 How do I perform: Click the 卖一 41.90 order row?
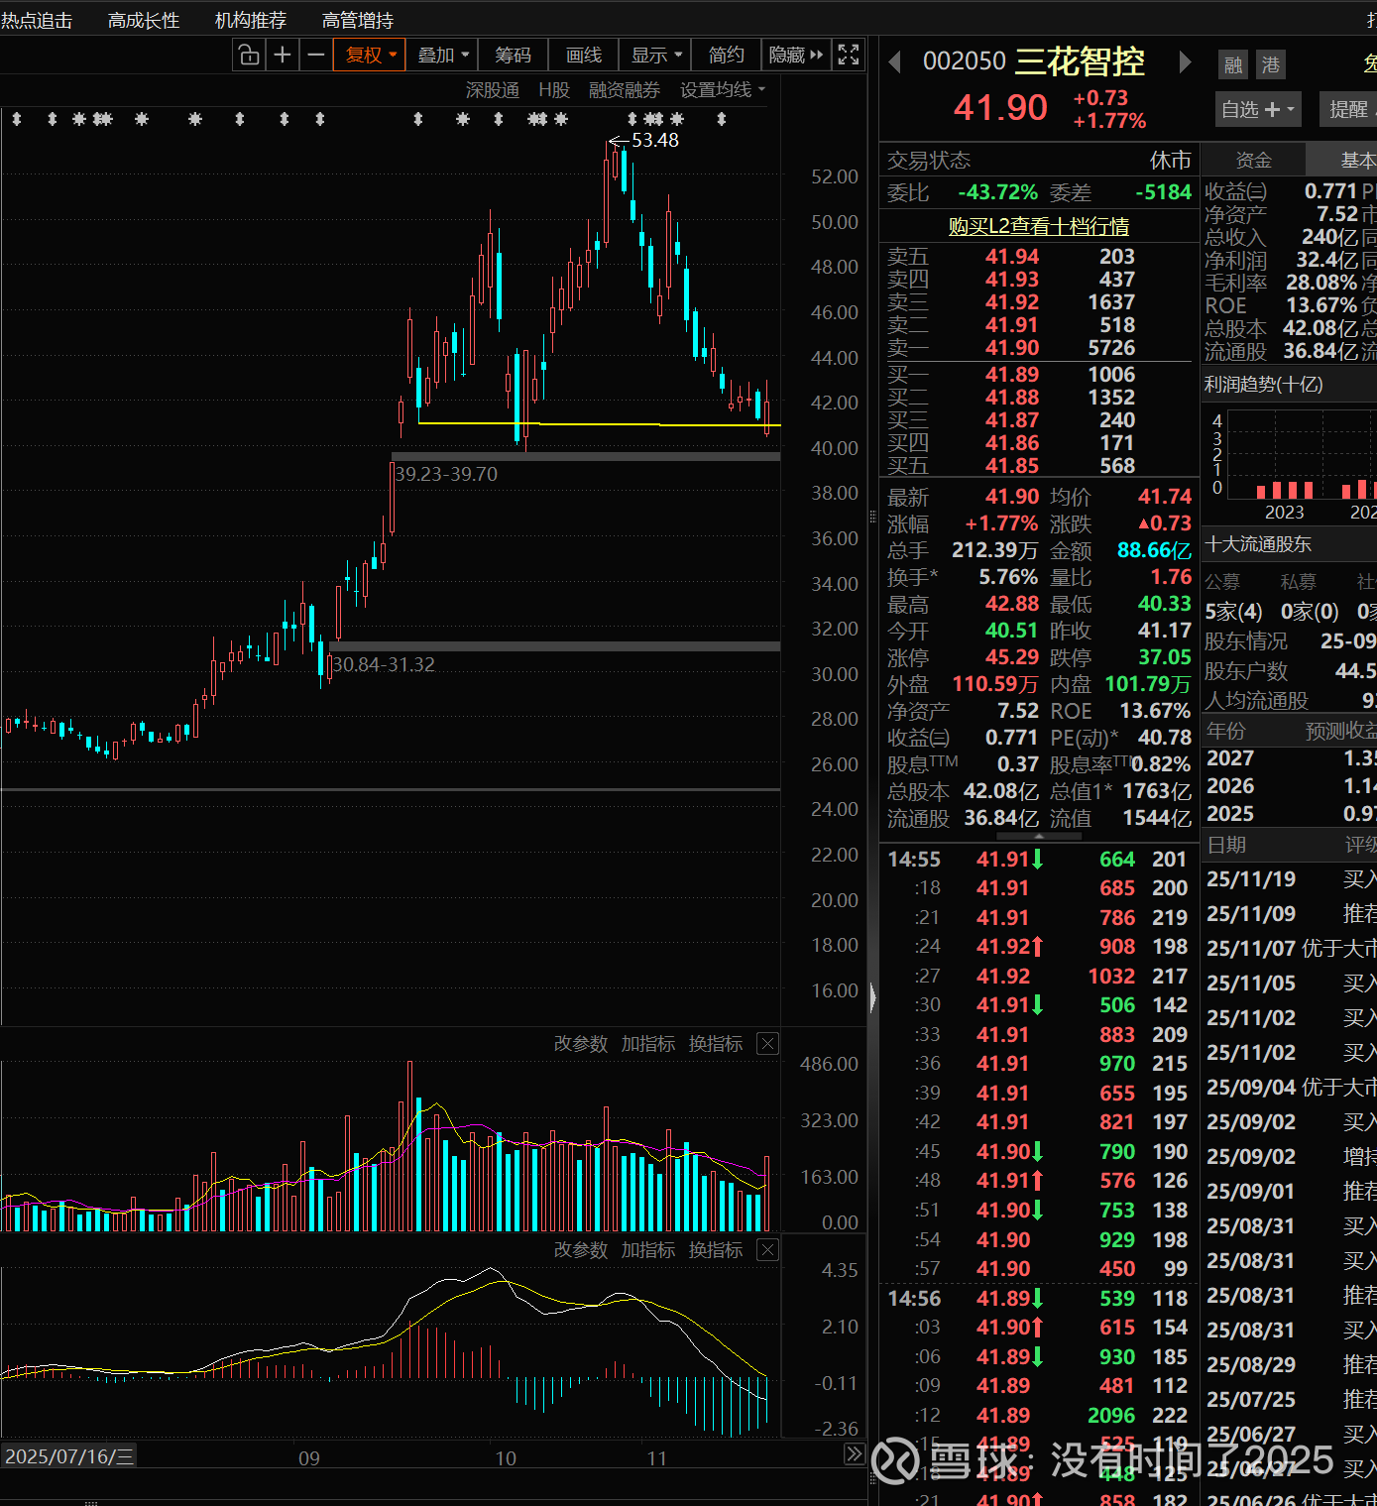pyautogui.click(x=1039, y=348)
